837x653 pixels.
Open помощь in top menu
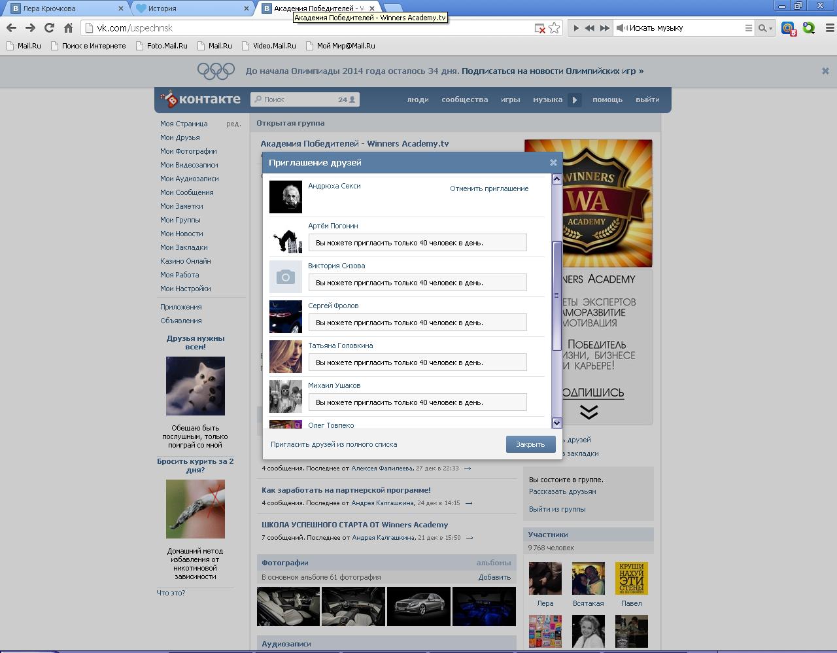point(607,99)
